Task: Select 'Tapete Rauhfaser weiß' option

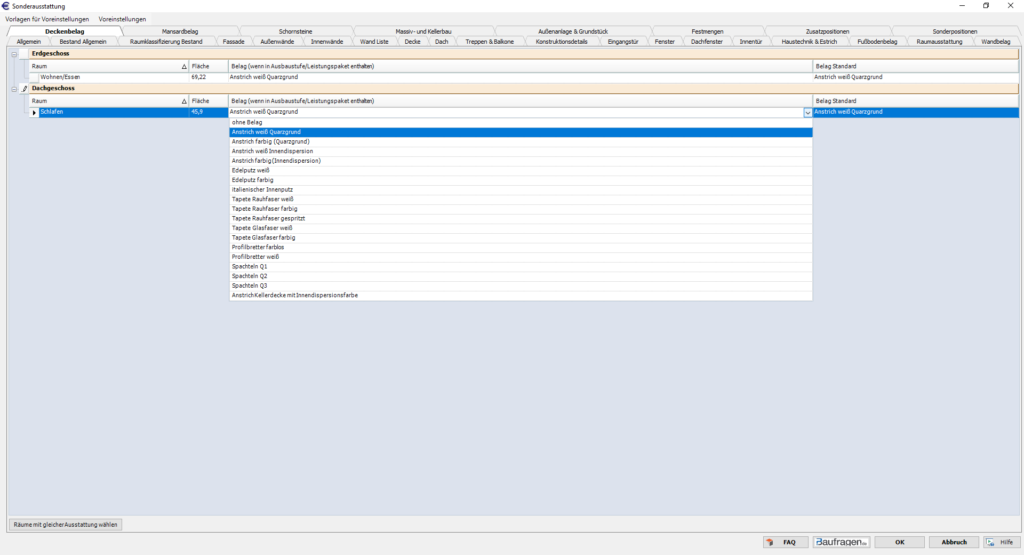Action: [x=262, y=200]
